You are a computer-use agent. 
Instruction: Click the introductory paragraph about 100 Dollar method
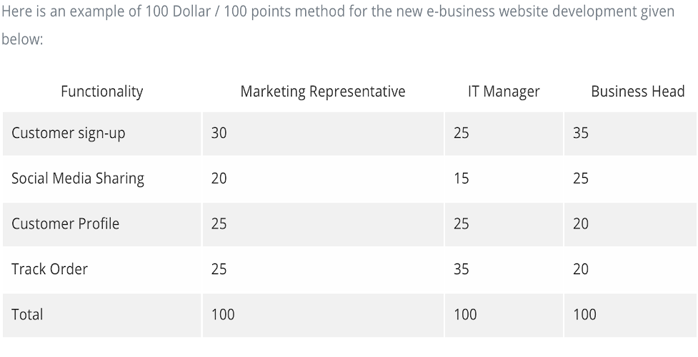tap(339, 24)
